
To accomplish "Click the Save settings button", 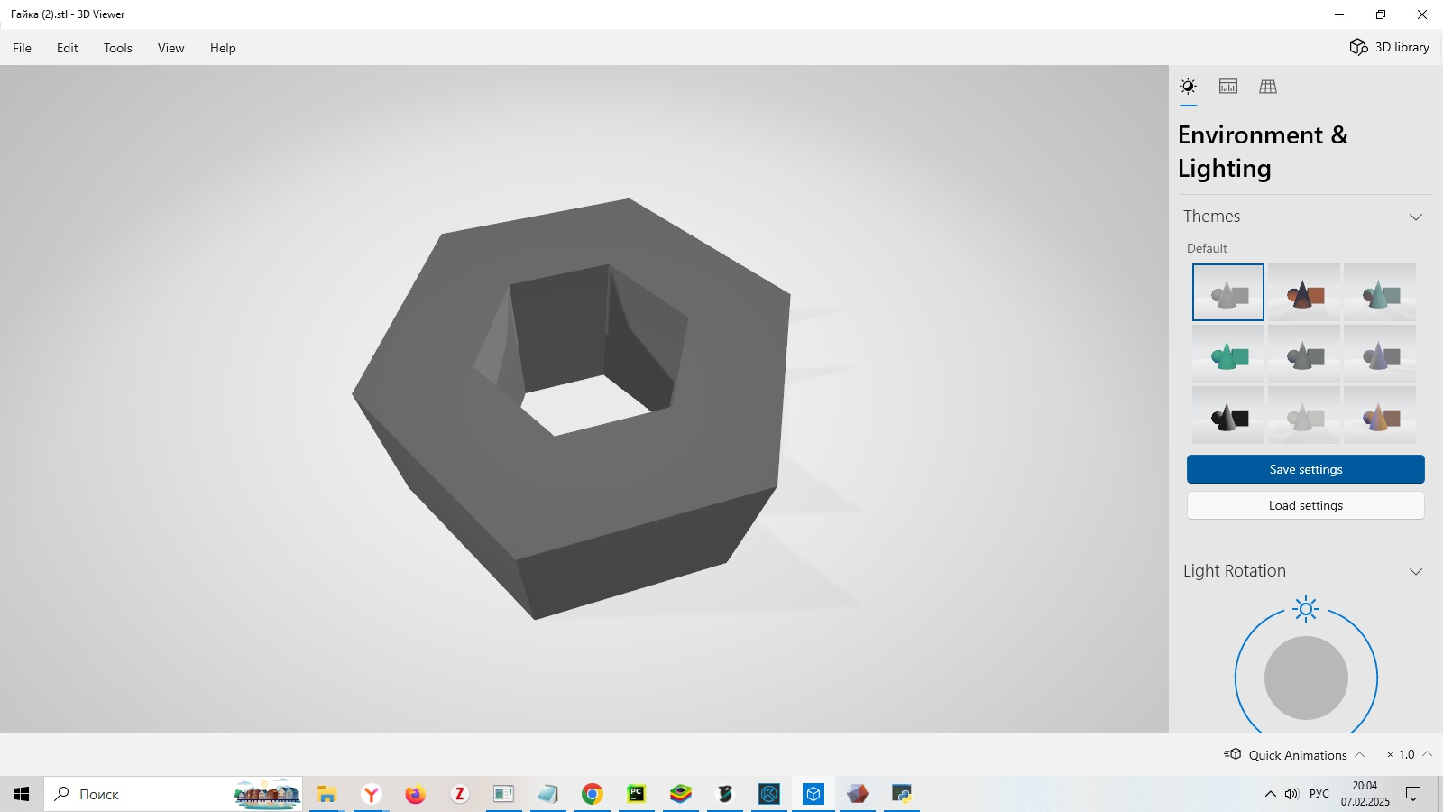I will click(x=1306, y=469).
